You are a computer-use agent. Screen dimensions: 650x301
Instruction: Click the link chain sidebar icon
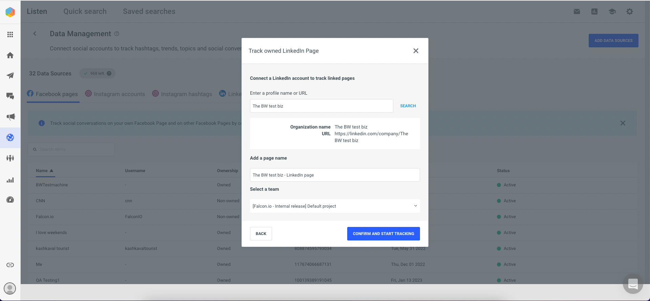pyautogui.click(x=10, y=265)
